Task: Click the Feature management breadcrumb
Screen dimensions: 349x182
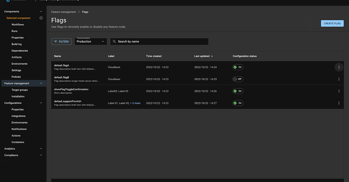Action: coord(63,12)
